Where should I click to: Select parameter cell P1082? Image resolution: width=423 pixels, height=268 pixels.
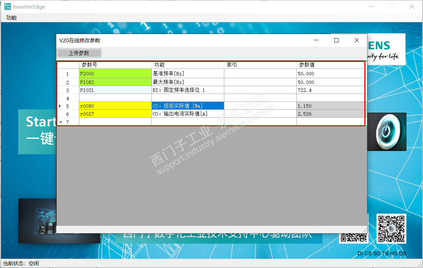tap(115, 82)
